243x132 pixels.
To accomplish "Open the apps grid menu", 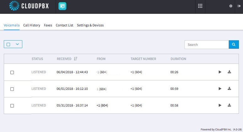I will coord(200,6).
